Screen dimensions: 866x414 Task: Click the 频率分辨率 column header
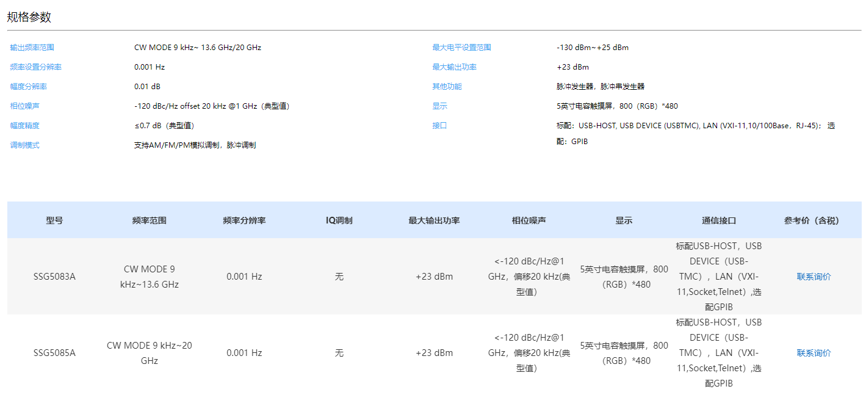[x=244, y=220]
